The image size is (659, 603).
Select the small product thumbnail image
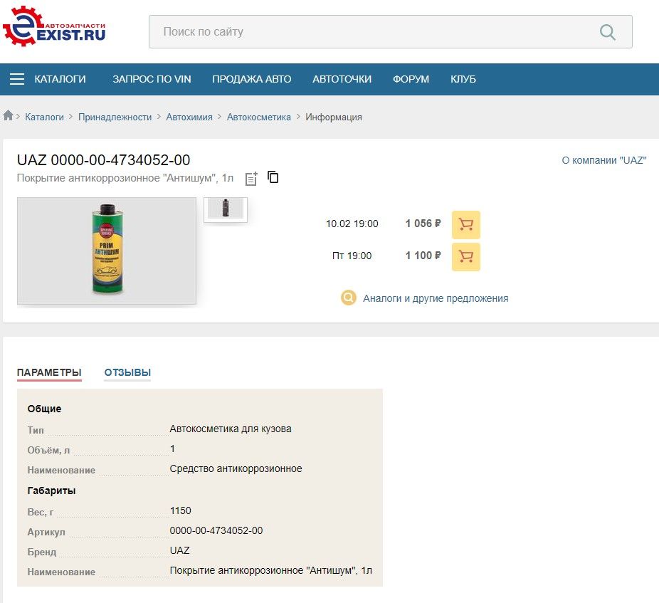226,209
